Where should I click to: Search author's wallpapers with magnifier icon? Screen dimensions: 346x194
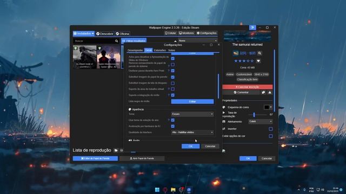point(259,53)
